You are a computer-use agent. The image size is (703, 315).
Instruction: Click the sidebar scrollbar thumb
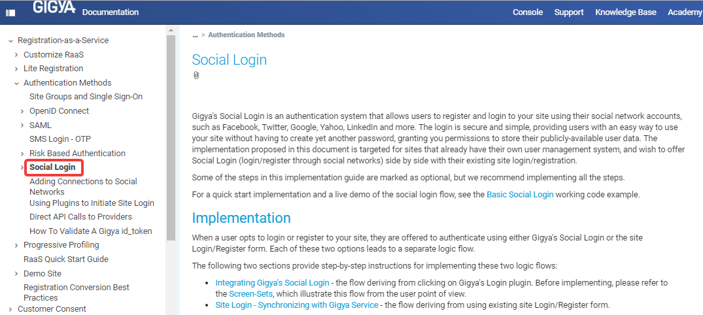point(171,138)
